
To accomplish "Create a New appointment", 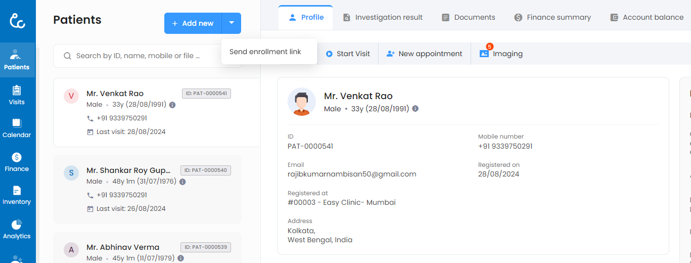I will click(x=425, y=54).
